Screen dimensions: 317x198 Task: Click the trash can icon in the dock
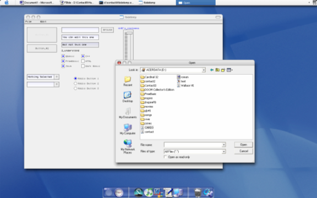point(198,193)
